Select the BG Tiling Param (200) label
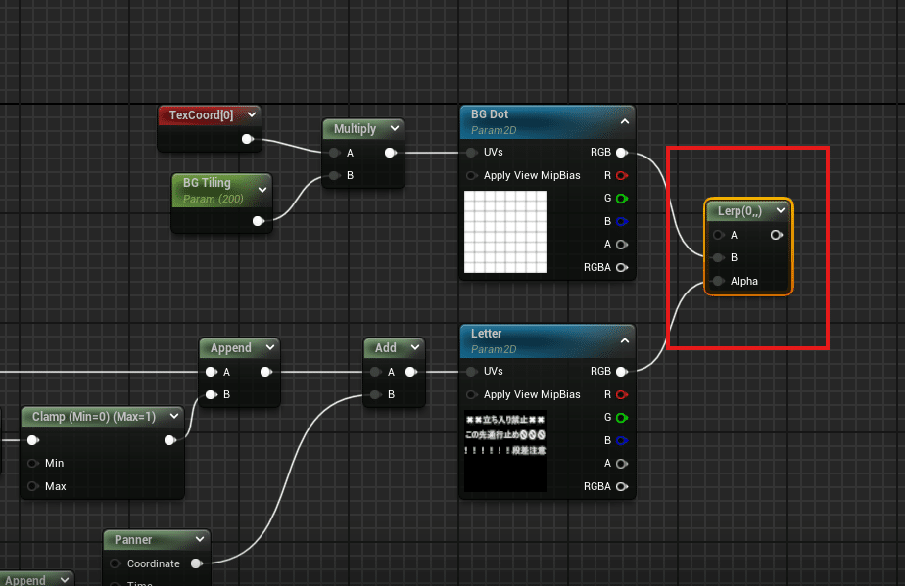The height and width of the screenshot is (586, 905). pos(213,199)
